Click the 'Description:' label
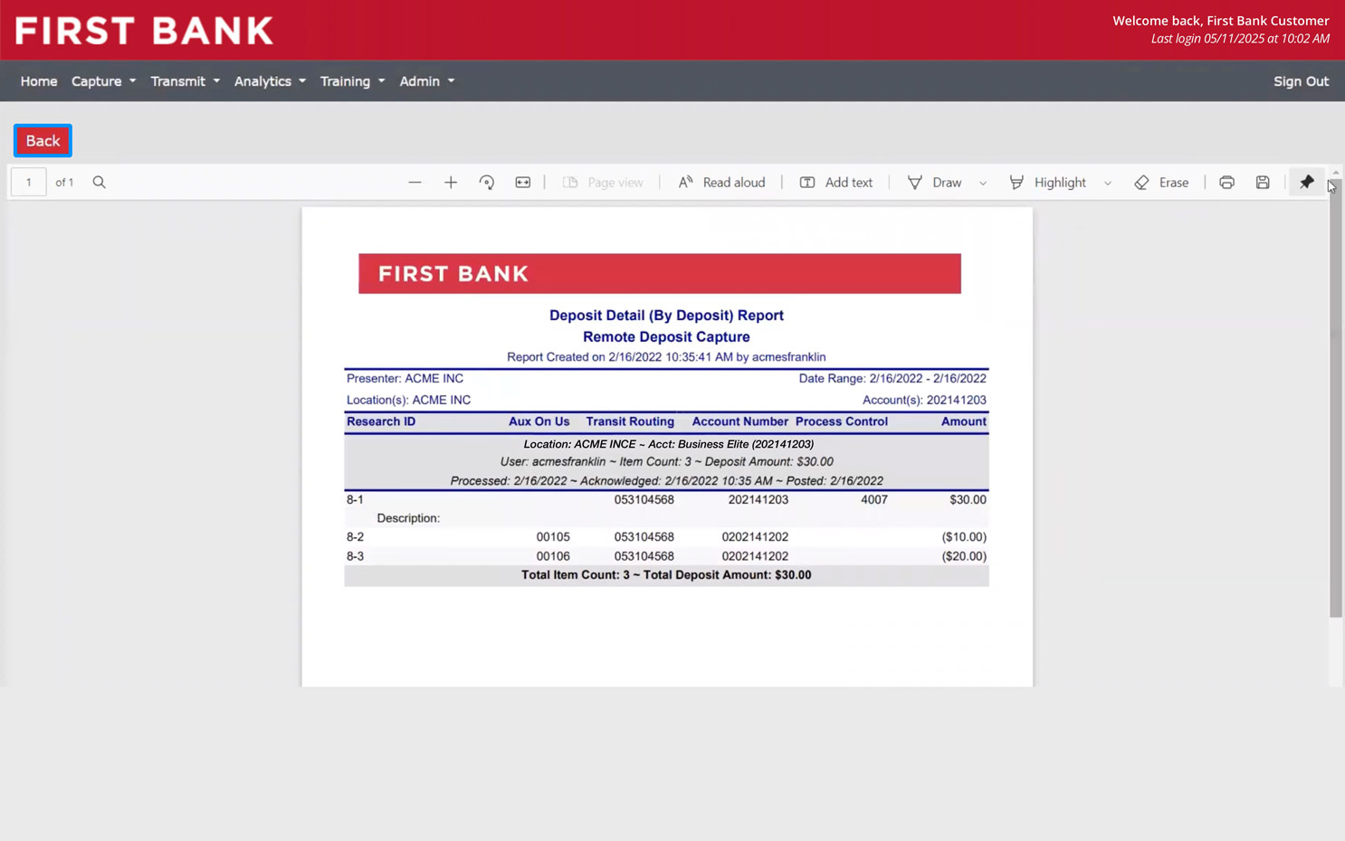Viewport: 1345px width, 841px height. (408, 518)
